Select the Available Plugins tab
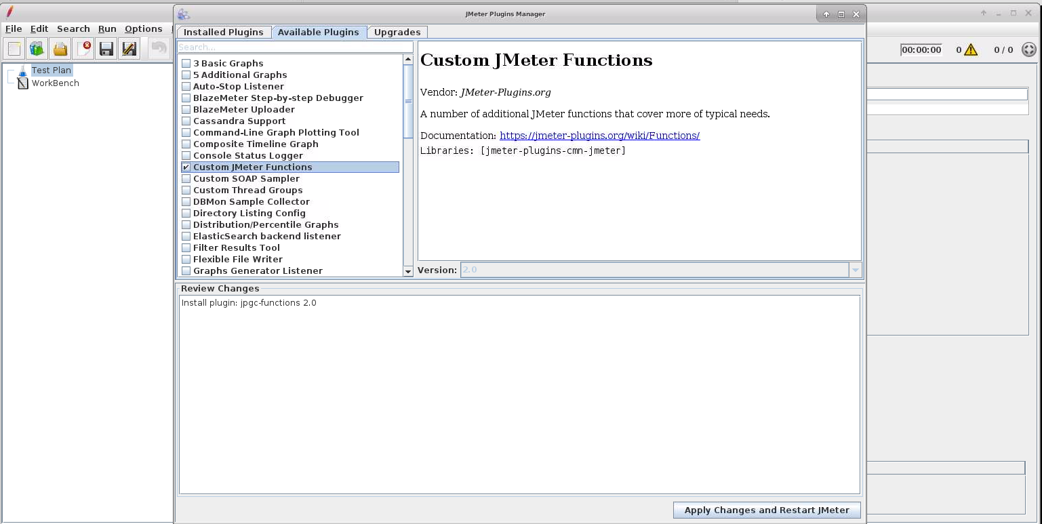Image resolution: width=1042 pixels, height=524 pixels. [319, 32]
